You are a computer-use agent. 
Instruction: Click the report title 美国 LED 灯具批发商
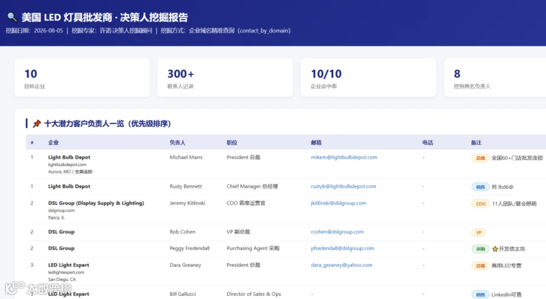(67, 17)
